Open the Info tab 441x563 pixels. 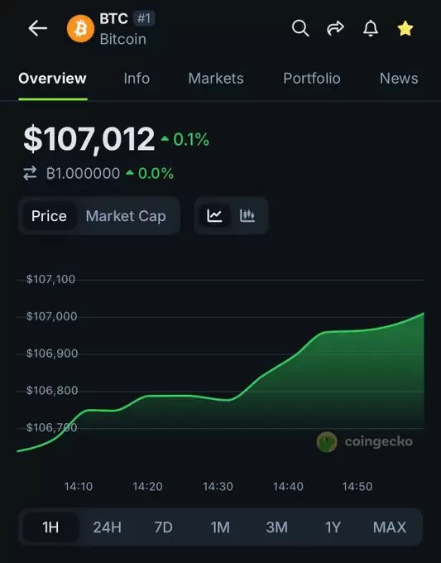pos(137,79)
